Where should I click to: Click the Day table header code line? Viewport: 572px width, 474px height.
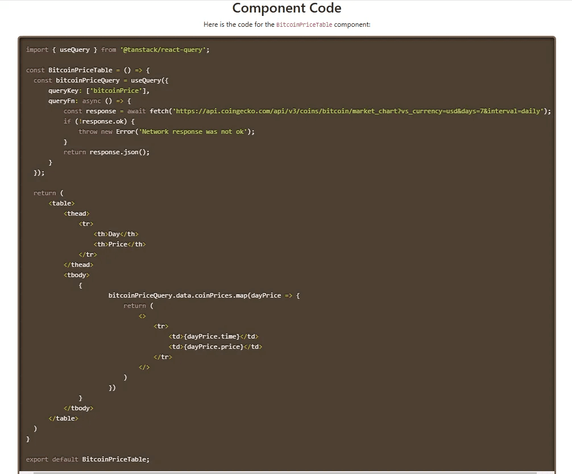click(116, 234)
